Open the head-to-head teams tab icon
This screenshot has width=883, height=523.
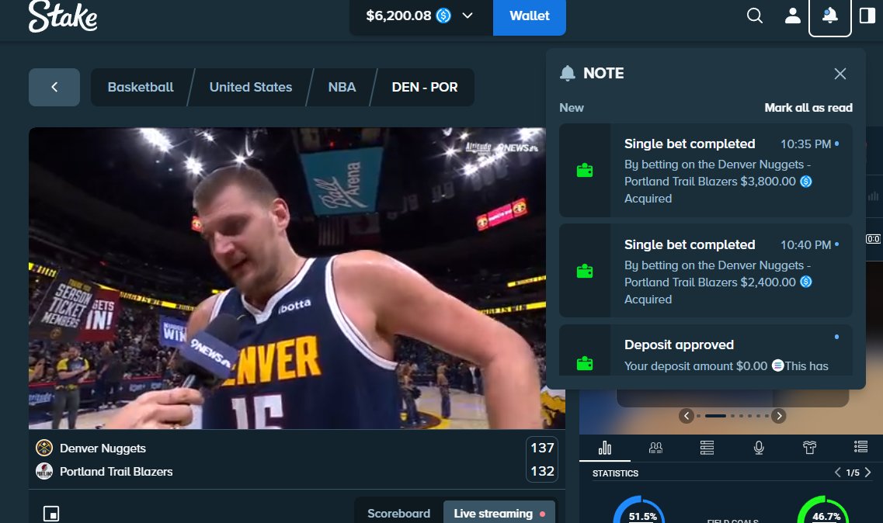(655, 448)
